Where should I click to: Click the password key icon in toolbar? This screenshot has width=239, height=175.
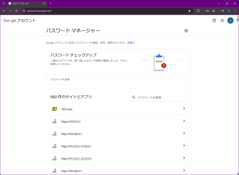click(207, 11)
